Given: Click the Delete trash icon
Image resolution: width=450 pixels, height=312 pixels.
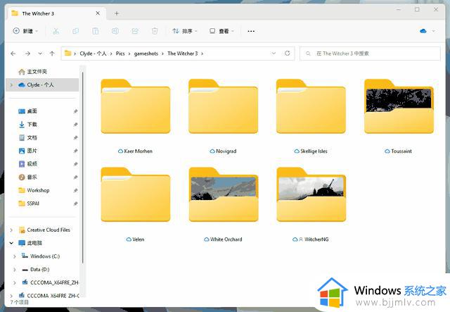Looking at the screenshot, I should [155, 31].
